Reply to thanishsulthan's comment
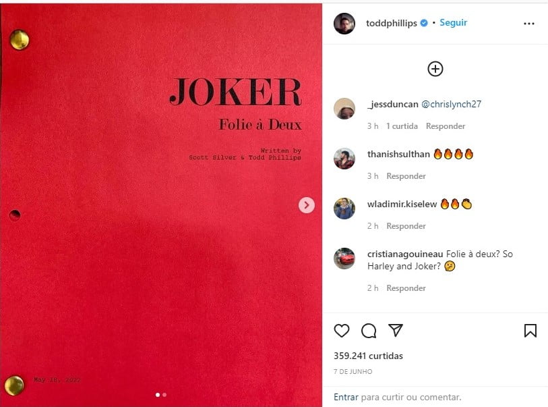 406,176
